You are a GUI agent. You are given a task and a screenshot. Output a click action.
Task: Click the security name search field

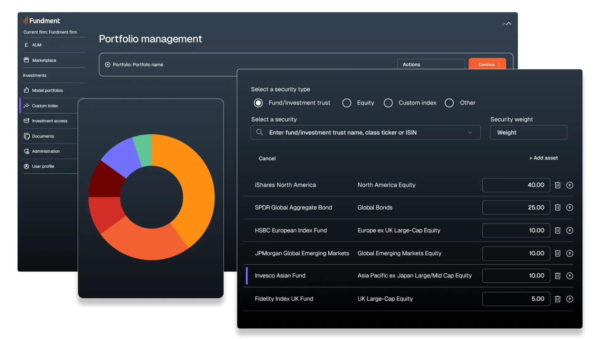click(x=365, y=132)
